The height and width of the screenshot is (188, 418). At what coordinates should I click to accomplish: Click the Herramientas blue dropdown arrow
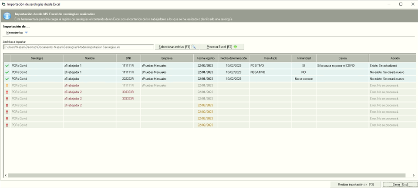click(26, 33)
